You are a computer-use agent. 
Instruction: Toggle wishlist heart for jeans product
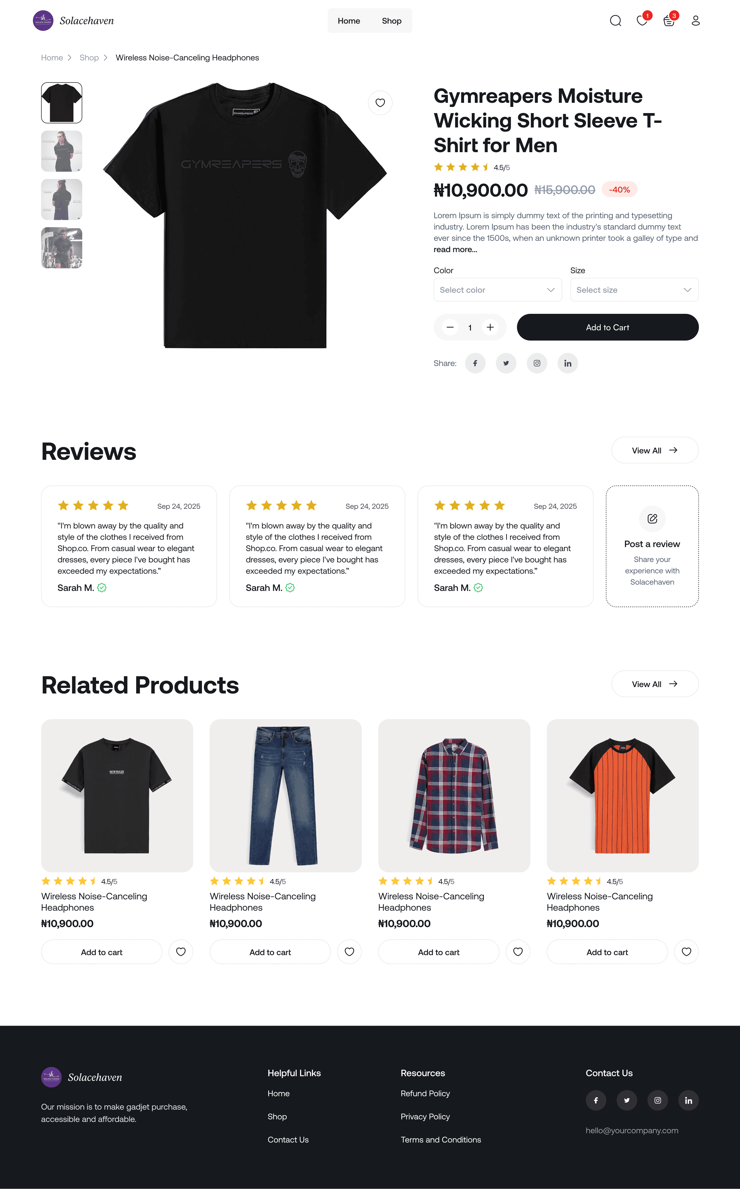[349, 952]
